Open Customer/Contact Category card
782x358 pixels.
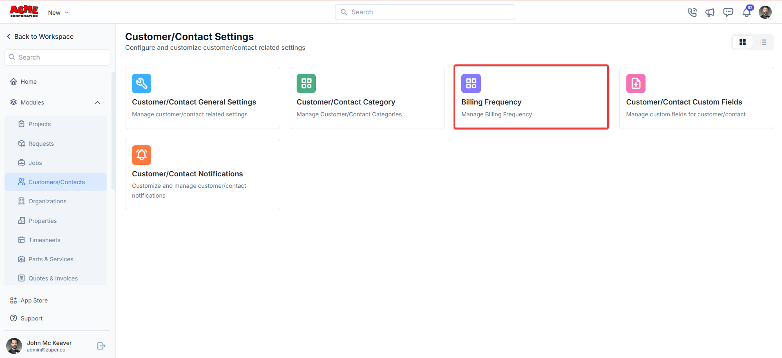367,98
